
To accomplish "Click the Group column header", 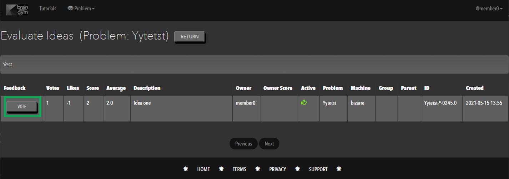I will click(x=386, y=88).
